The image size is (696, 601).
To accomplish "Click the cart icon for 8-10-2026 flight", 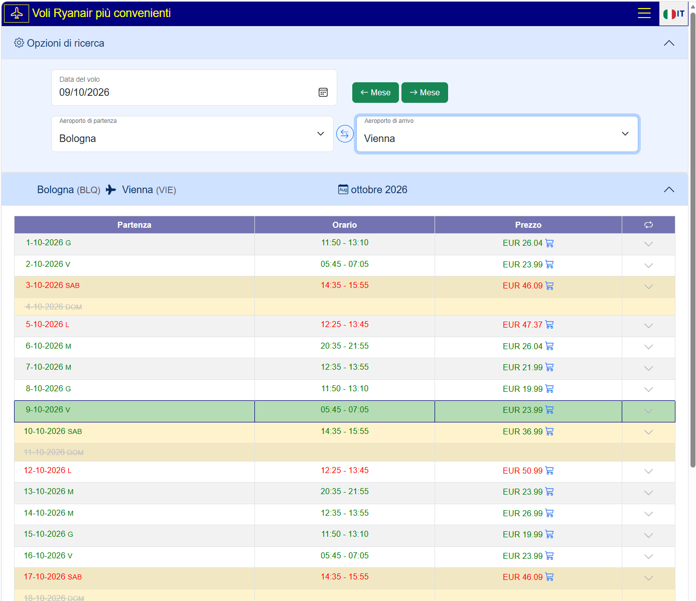I will tap(549, 389).
